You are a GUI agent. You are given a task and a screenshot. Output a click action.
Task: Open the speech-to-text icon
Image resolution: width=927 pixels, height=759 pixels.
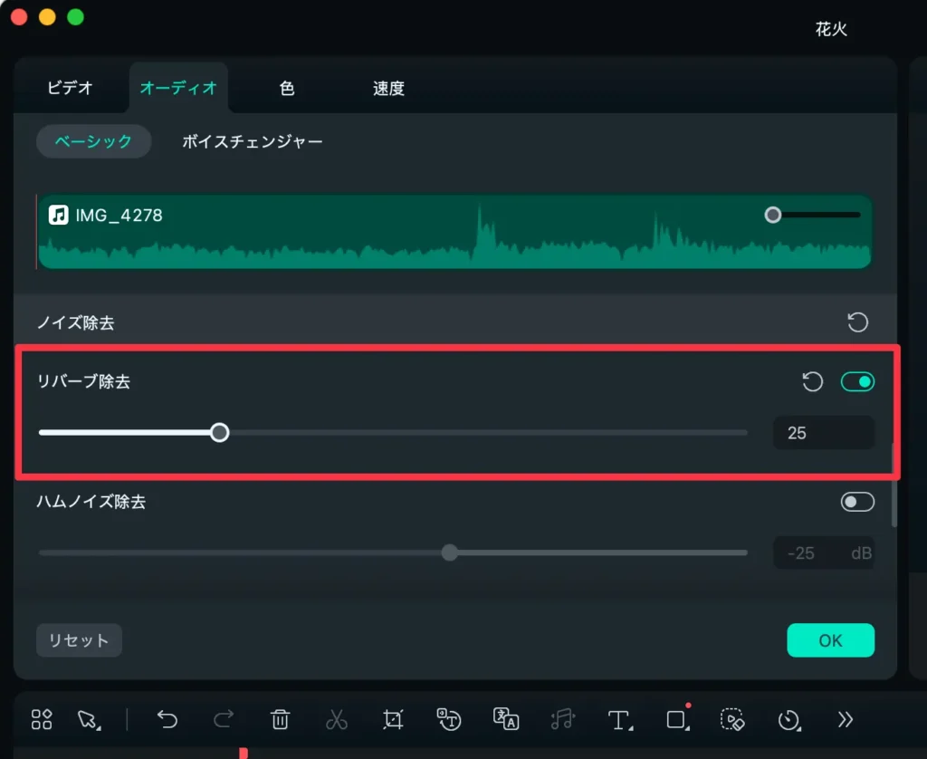tap(448, 719)
